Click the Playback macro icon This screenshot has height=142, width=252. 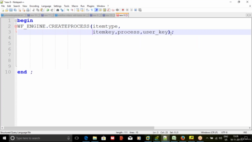coord(132,10)
